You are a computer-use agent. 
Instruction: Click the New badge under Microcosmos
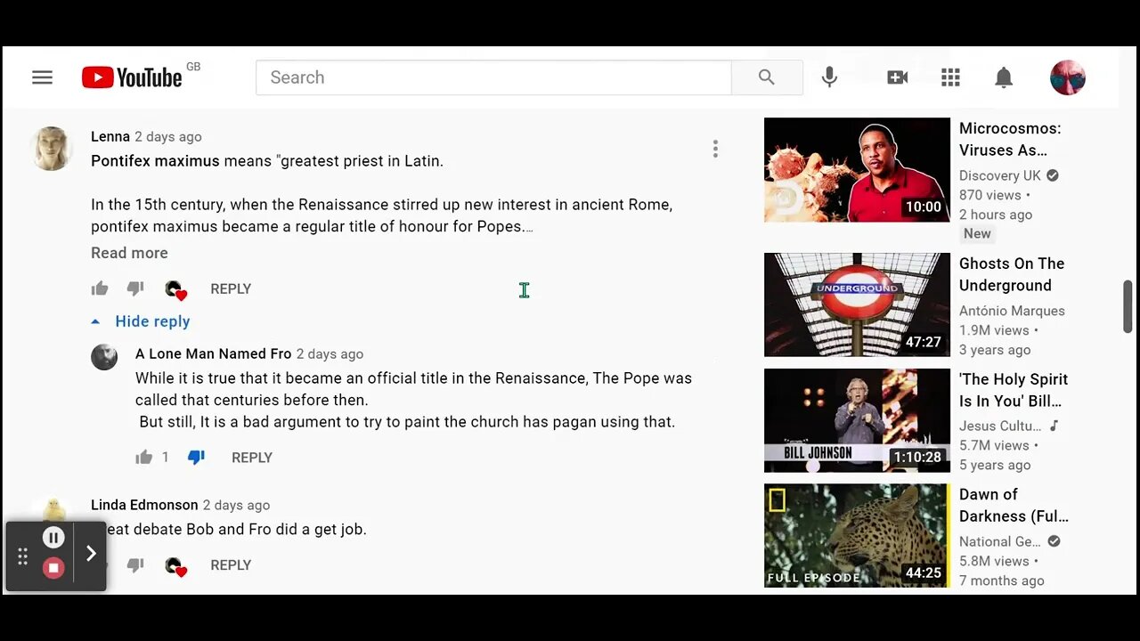click(x=977, y=233)
